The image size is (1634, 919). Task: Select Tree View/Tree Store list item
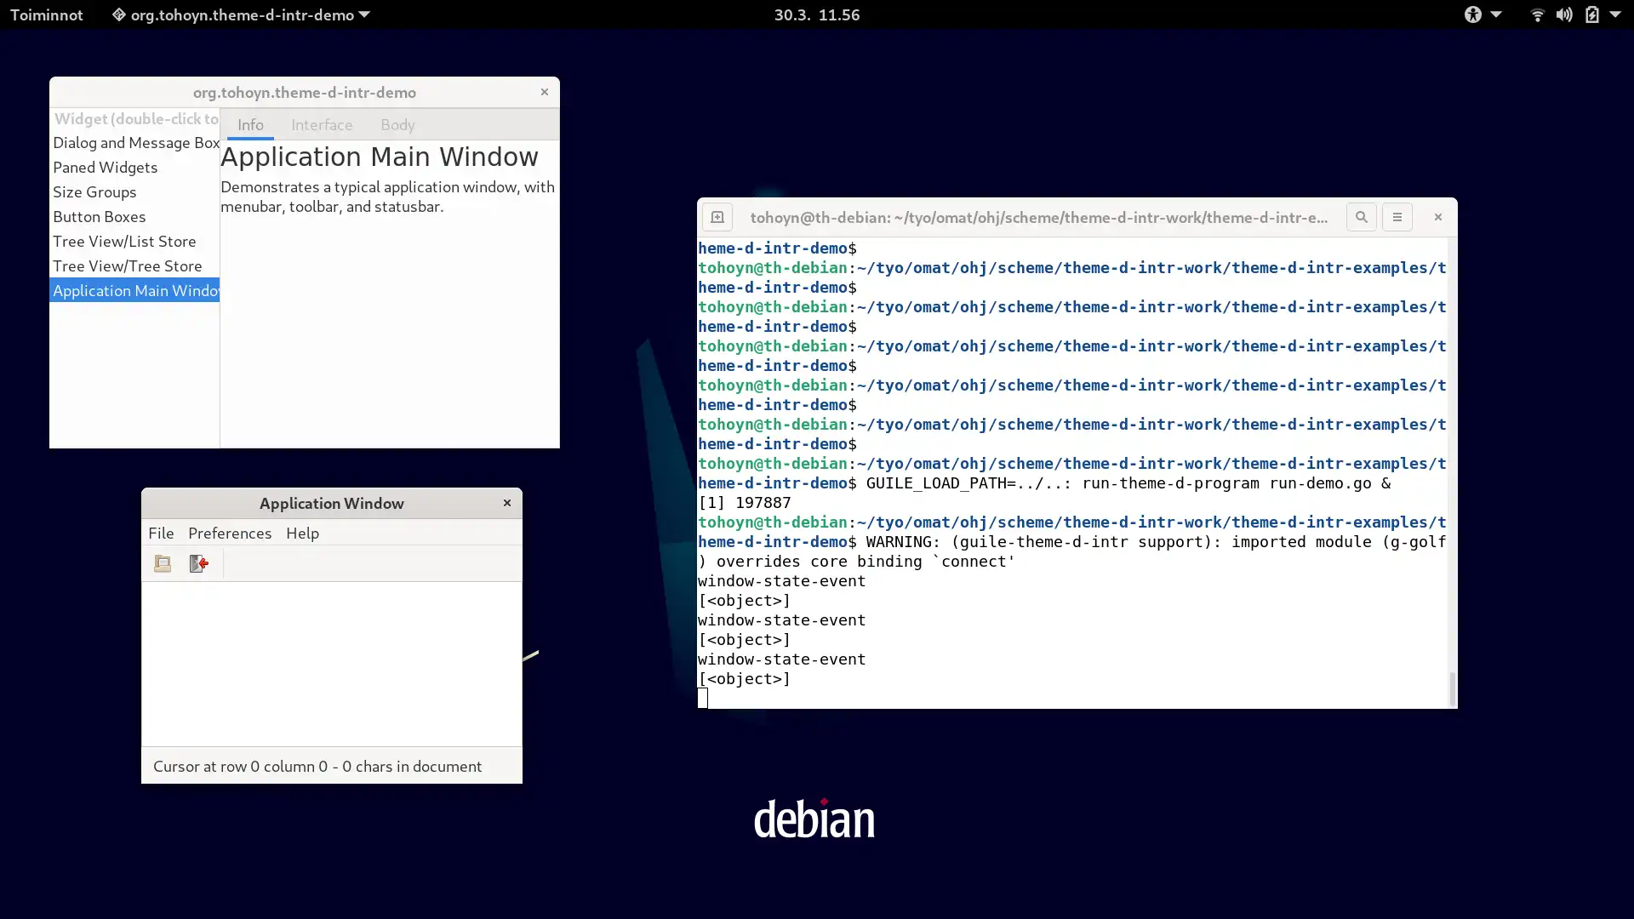coord(127,266)
